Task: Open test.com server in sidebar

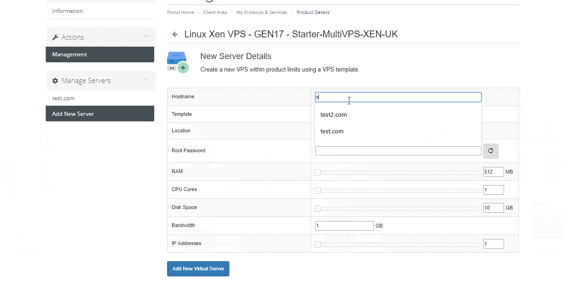Action: pos(63,98)
